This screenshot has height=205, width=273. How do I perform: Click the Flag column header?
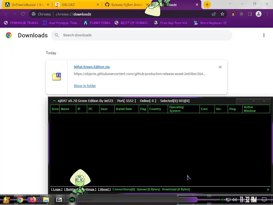pyautogui.click(x=143, y=109)
